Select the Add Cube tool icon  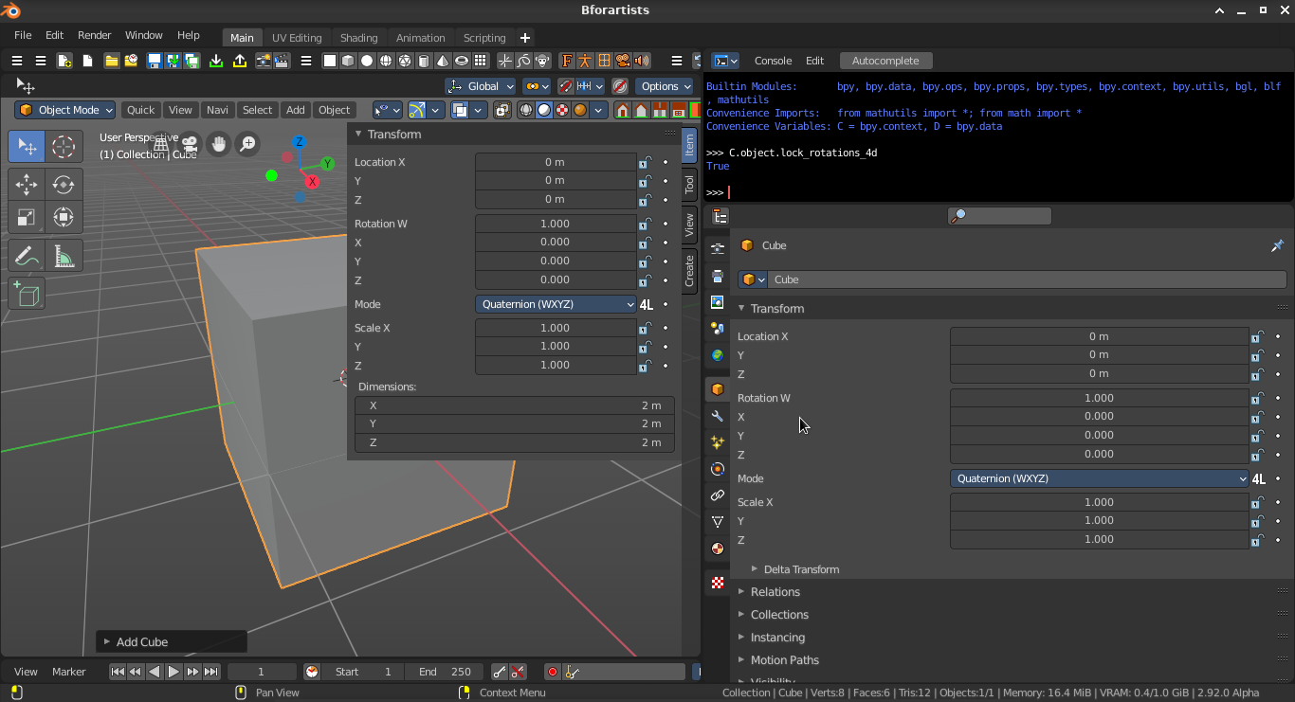coord(27,294)
